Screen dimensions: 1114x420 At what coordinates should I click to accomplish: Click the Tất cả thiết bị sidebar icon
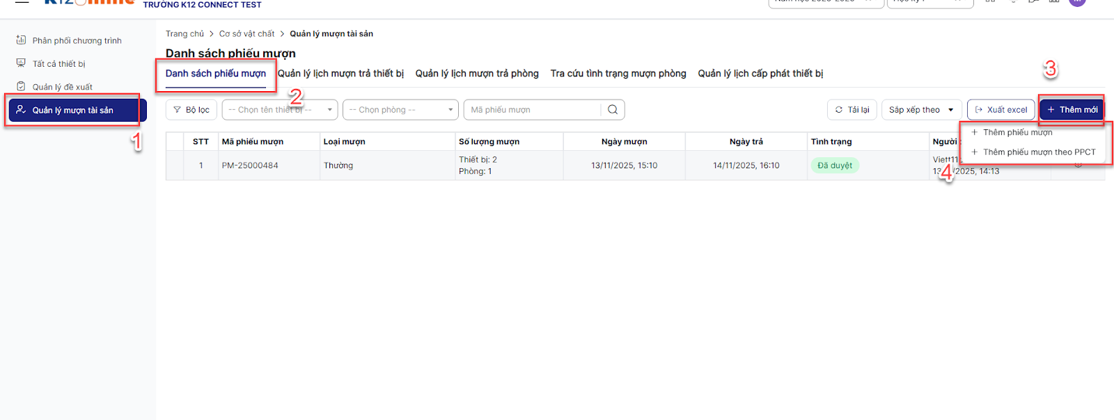tap(21, 63)
